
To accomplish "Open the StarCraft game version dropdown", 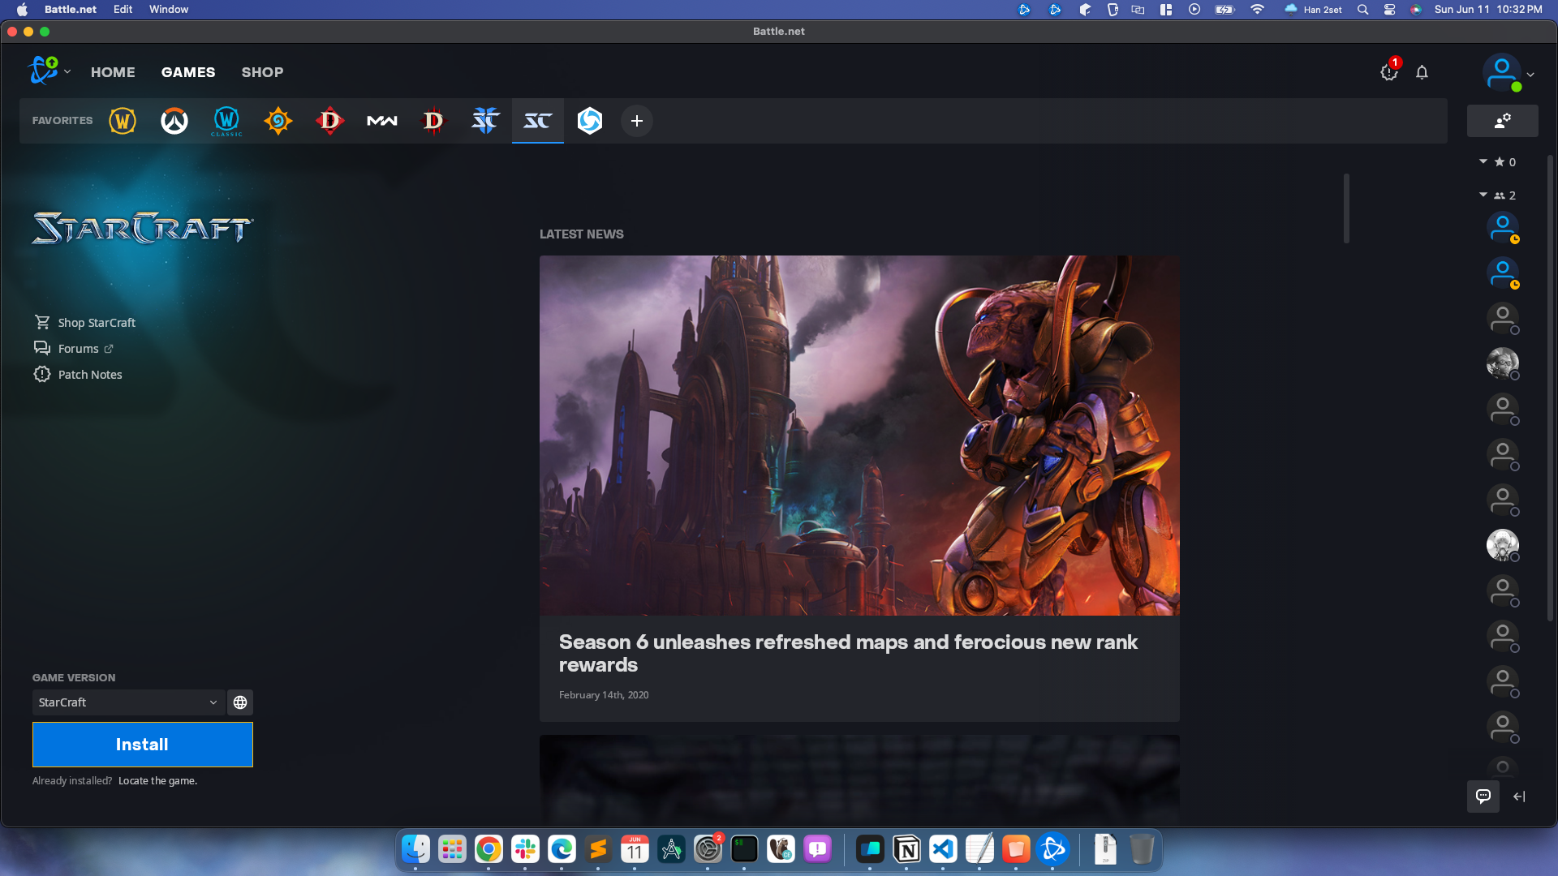I will 128,702.
